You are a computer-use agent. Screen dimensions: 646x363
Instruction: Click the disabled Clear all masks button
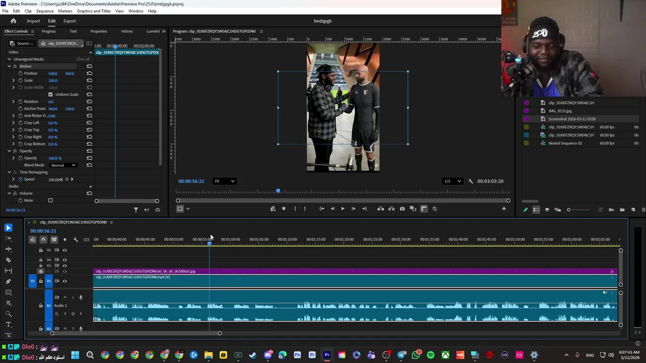83,59
